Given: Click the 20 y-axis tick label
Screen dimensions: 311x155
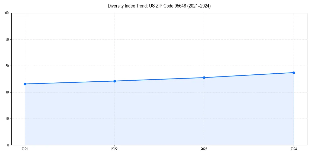Looking at the screenshot, I should (x=7, y=119).
